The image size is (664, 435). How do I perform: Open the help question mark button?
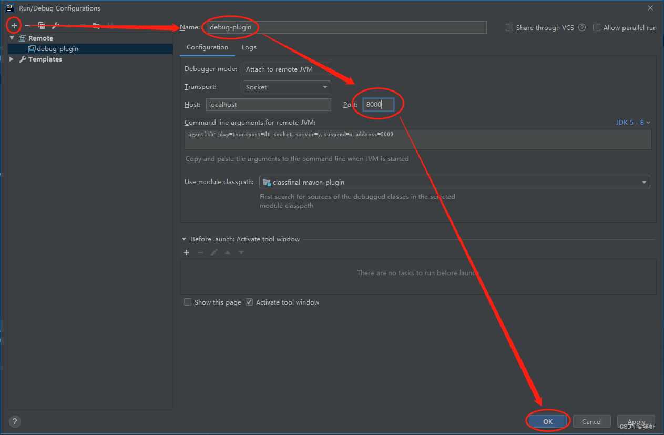click(x=15, y=421)
